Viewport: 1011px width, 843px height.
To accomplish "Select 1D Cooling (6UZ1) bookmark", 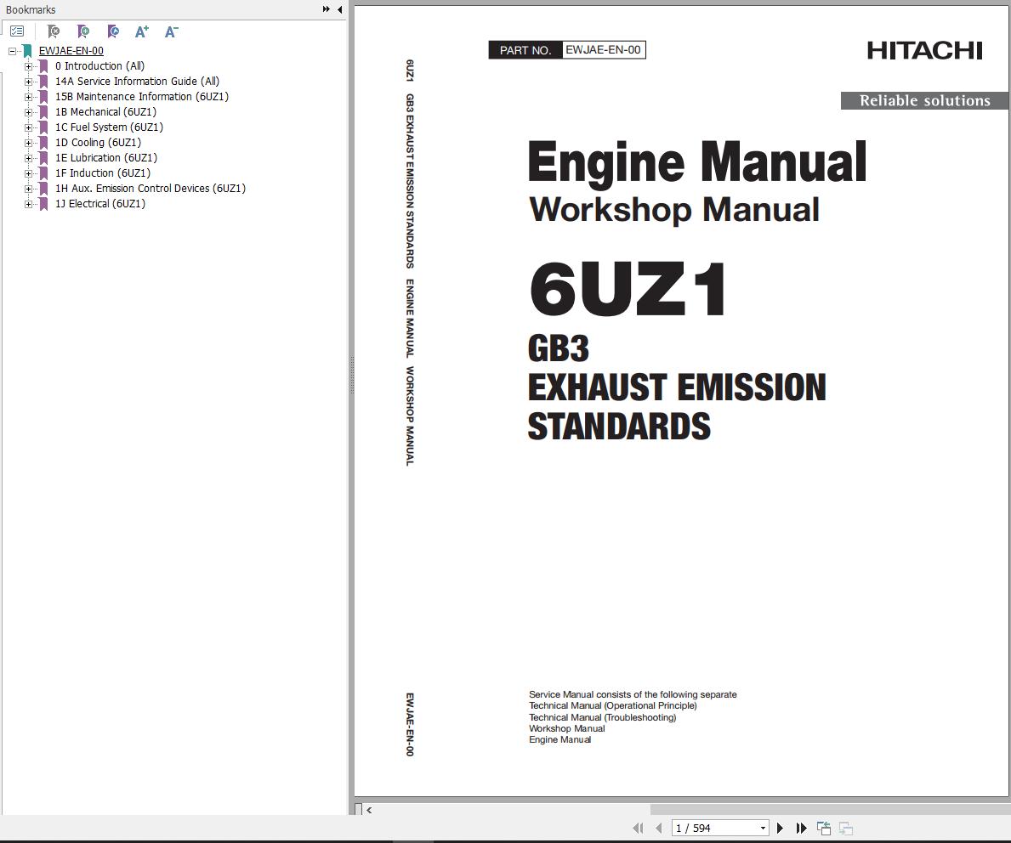I will [98, 143].
